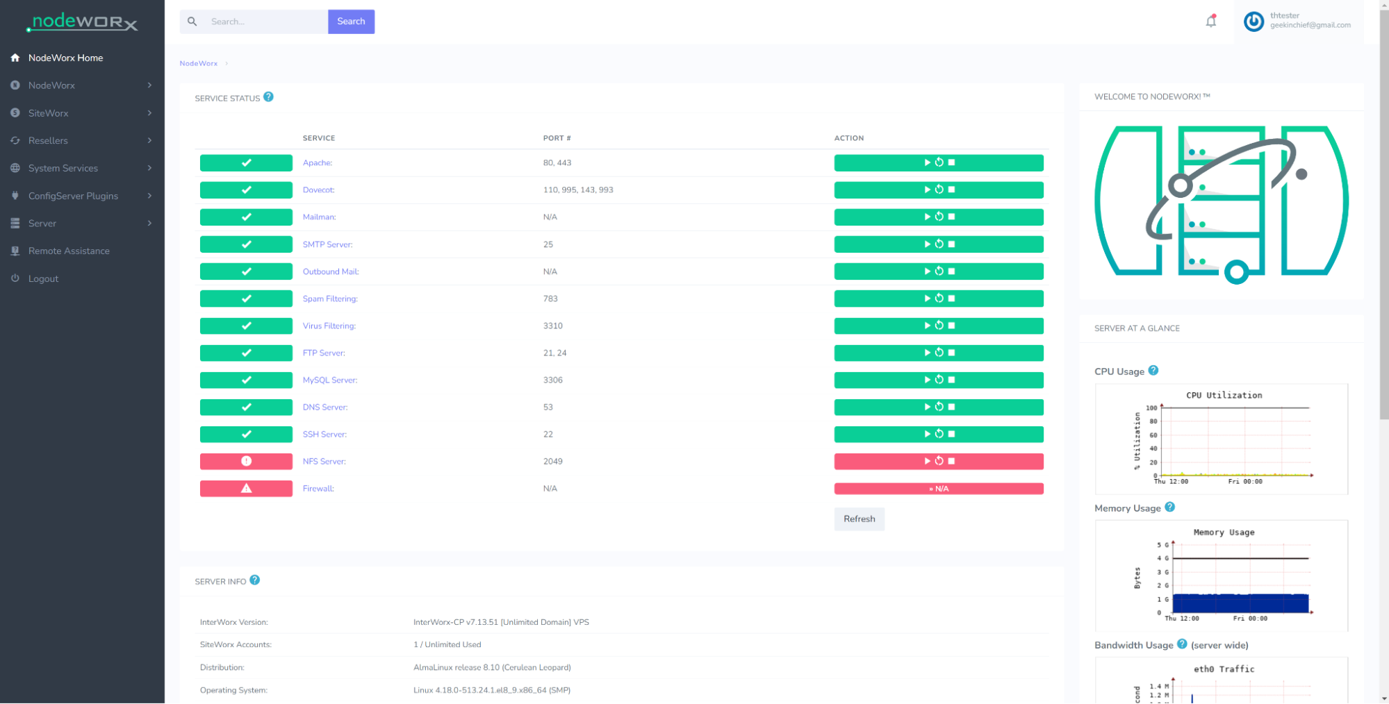Open the notifications bell

click(x=1210, y=21)
